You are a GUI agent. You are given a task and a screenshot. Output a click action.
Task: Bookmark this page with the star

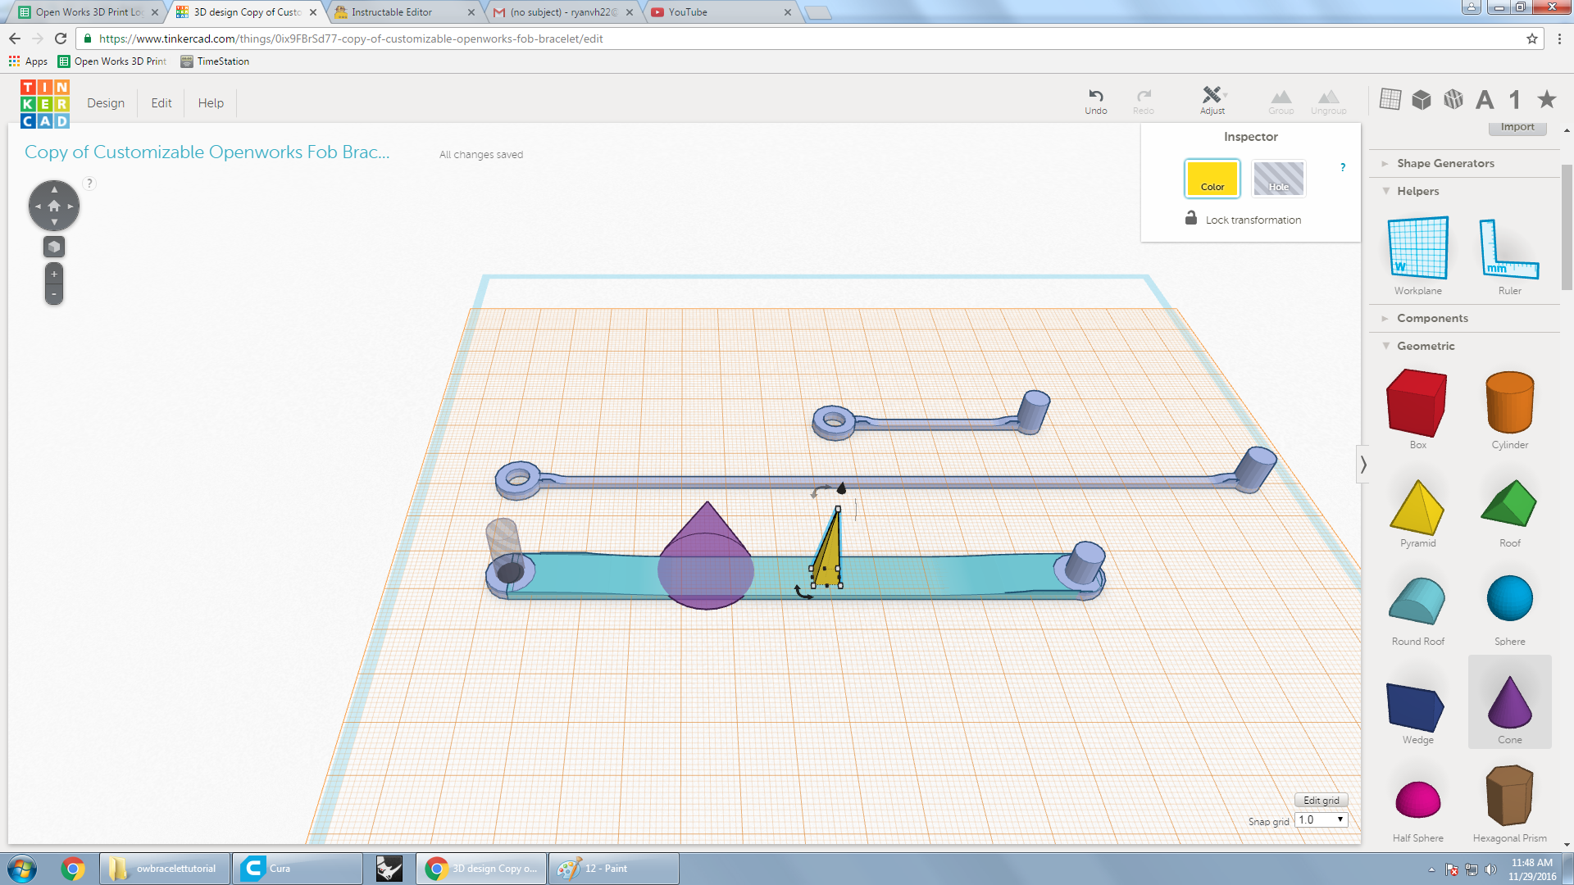pyautogui.click(x=1531, y=39)
